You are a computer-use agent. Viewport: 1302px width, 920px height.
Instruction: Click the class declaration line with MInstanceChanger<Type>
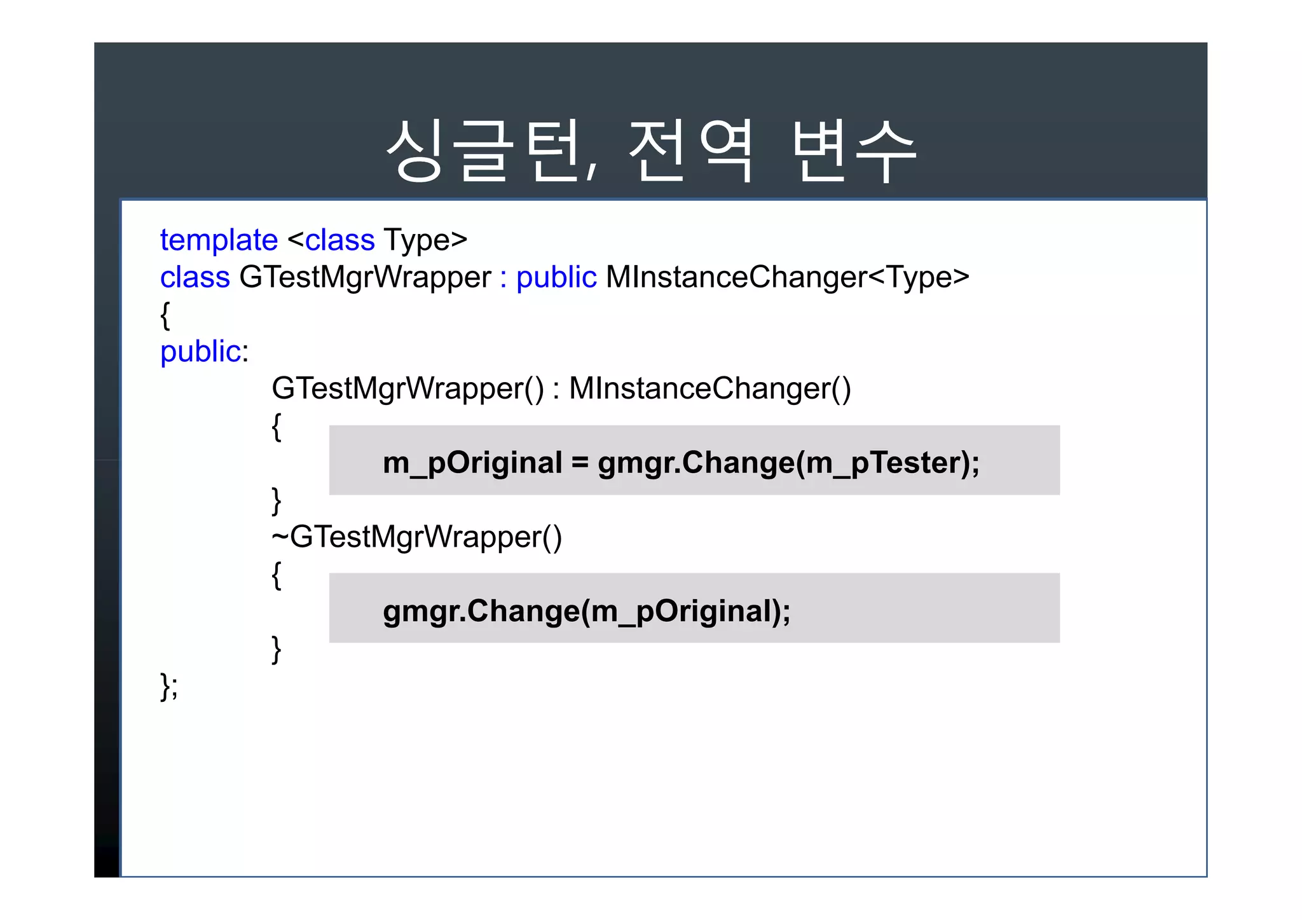coord(565,278)
